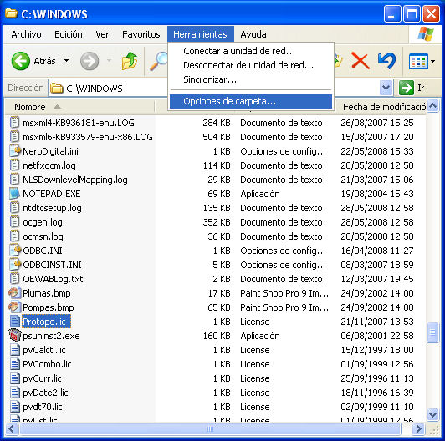
Task: Expand the Atrás history dropdown arrow
Action: 66,61
